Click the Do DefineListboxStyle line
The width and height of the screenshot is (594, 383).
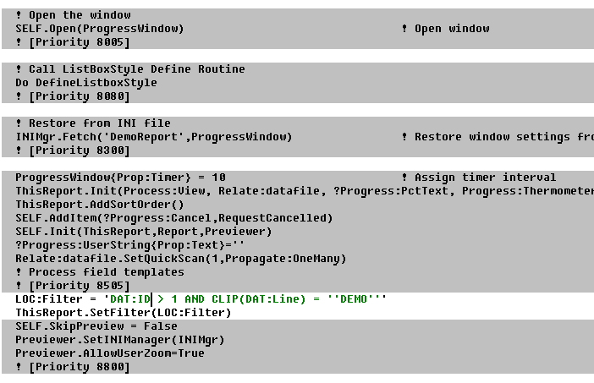tap(86, 83)
